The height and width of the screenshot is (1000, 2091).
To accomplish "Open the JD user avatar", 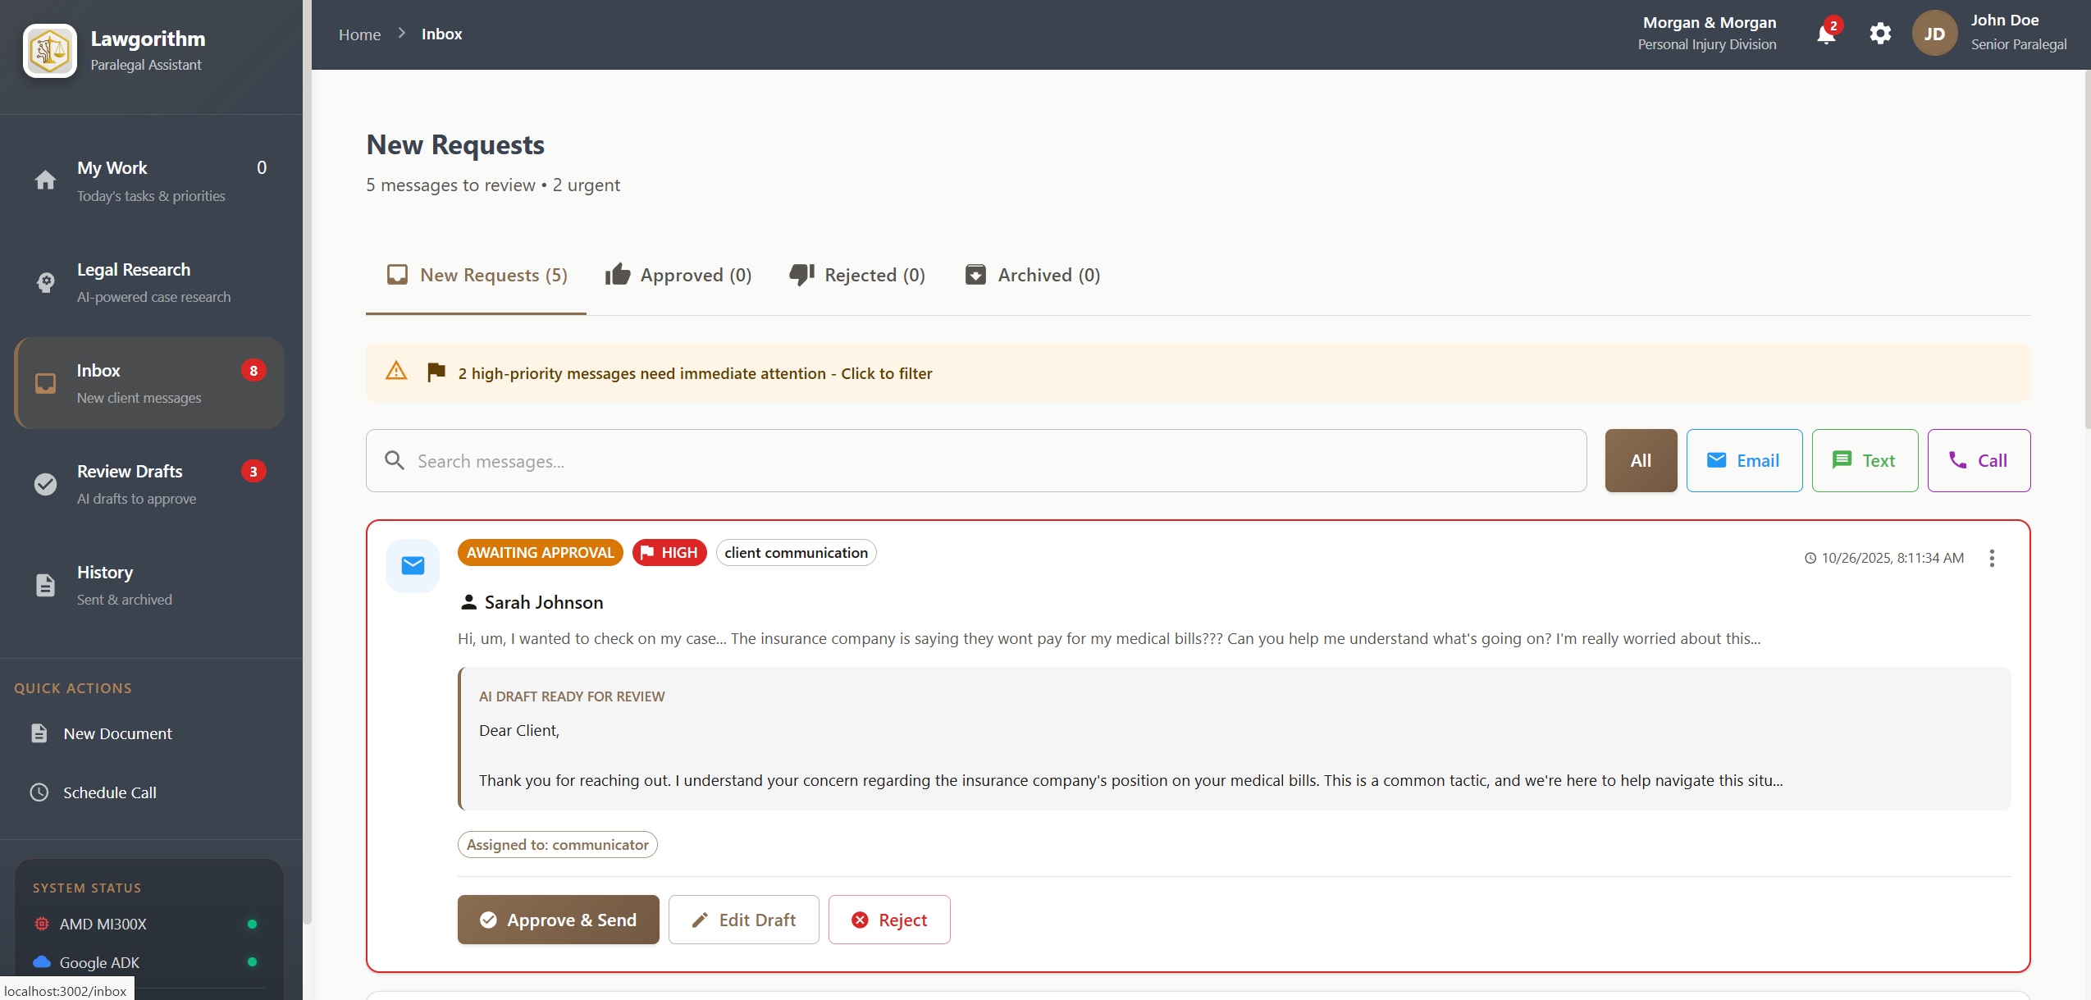I will coord(1933,34).
